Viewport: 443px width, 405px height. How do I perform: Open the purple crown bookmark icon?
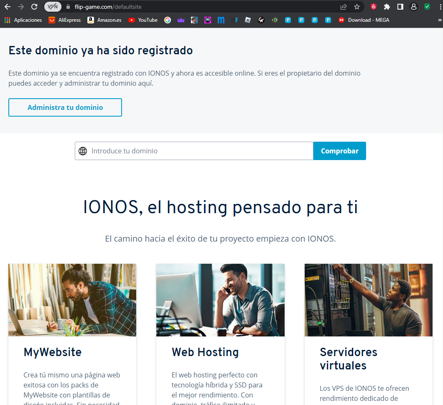181,20
